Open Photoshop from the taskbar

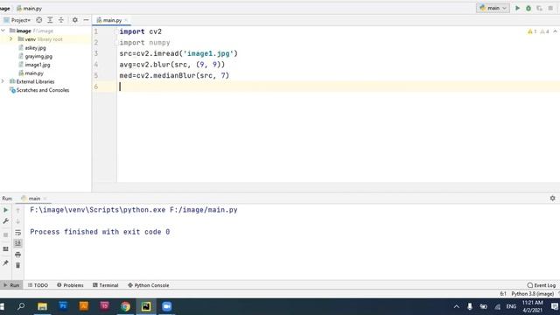pyautogui.click(x=63, y=306)
